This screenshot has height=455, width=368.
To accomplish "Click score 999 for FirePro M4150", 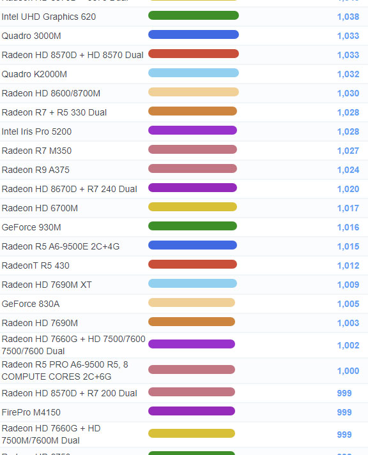I will 344,413.
